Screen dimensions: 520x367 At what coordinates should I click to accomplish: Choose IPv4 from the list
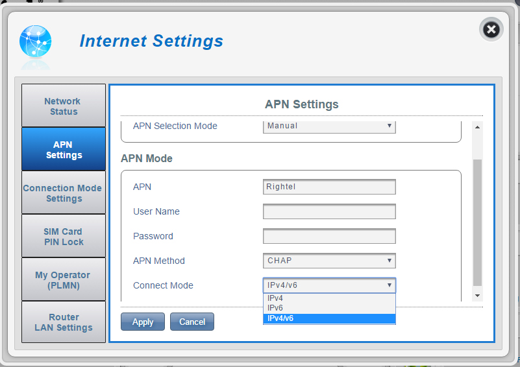(x=329, y=298)
